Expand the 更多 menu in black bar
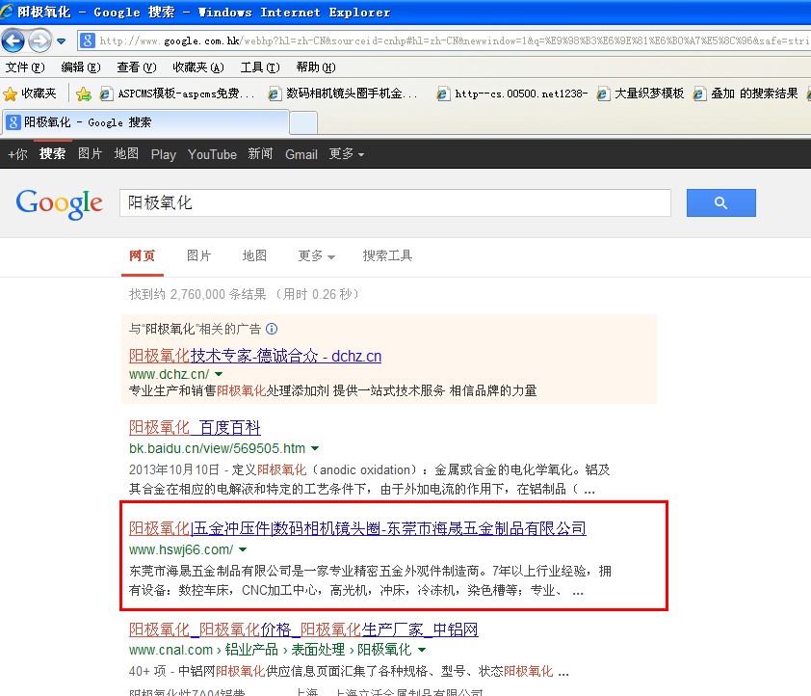The height and width of the screenshot is (696, 811). 346,154
